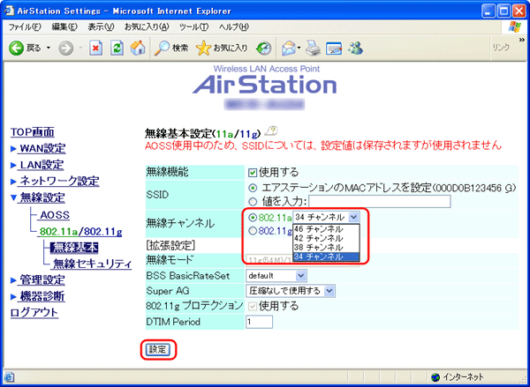Click the help icon beside 無線基本設定
530x387 pixels.
pos(271,131)
